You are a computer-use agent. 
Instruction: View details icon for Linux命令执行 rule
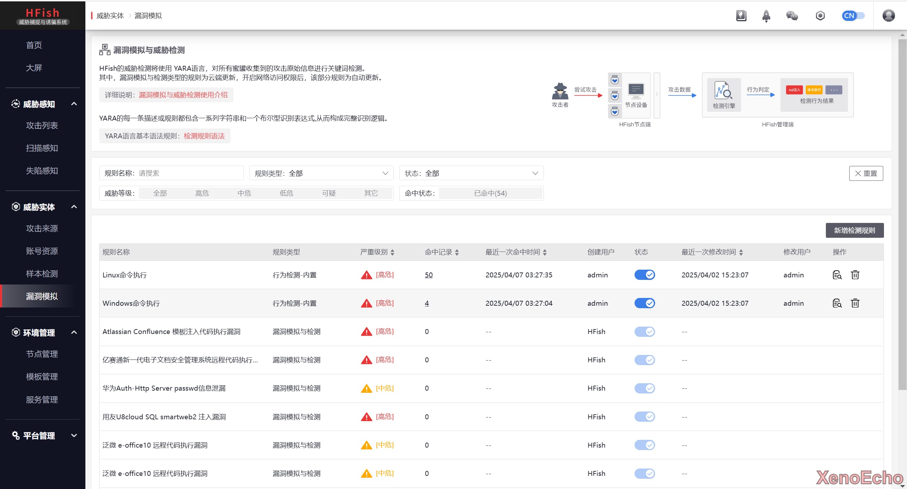(837, 275)
